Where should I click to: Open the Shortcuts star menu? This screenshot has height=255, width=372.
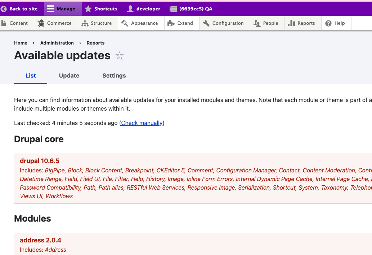point(101,9)
